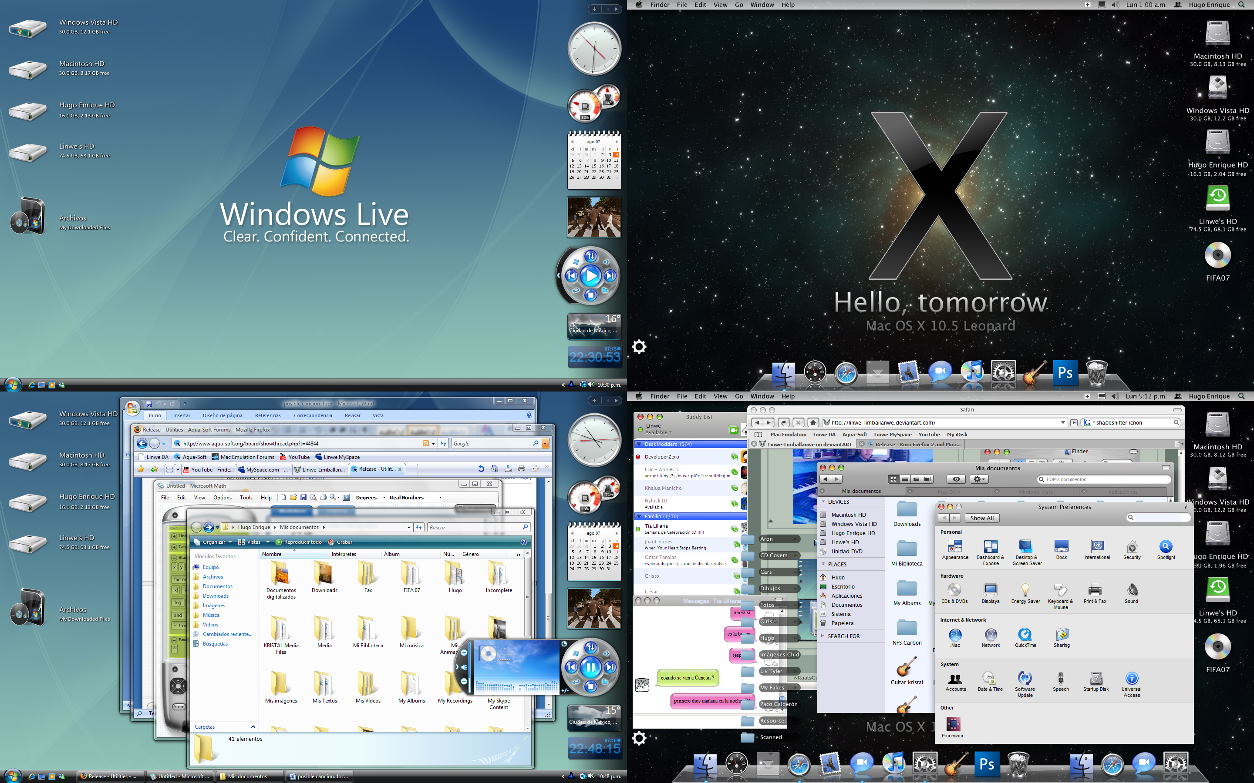Switch Finder to Cover Flow view

pos(927,479)
